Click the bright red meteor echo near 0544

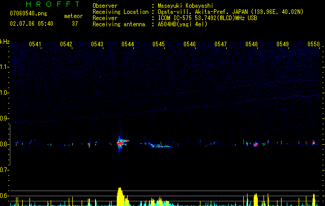click(120, 143)
